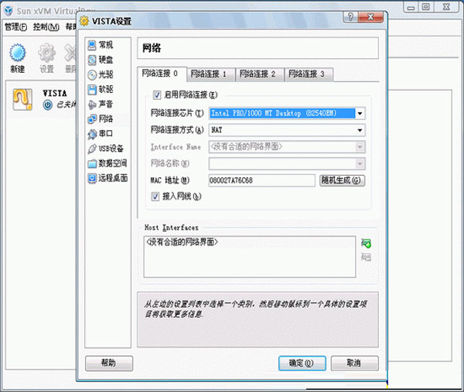Viewport: 464px width, 392px height.
Task: Click the 帮助 help button
Action: [x=109, y=363]
